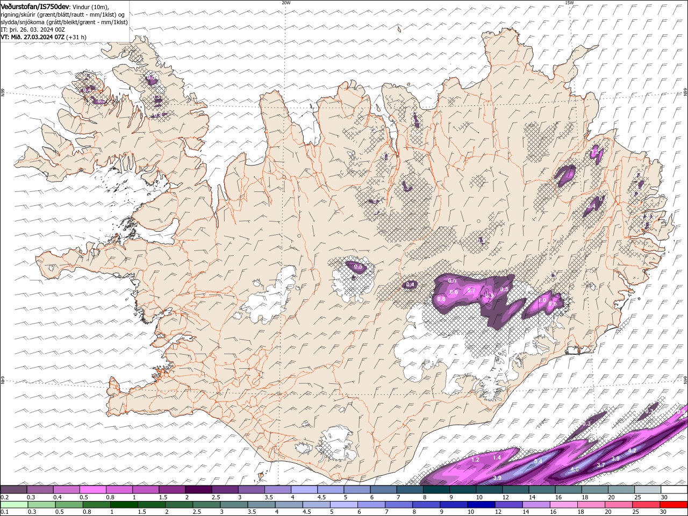Click the 'IT: þri. 26. 03. 2024 00Z' line

pos(33,30)
